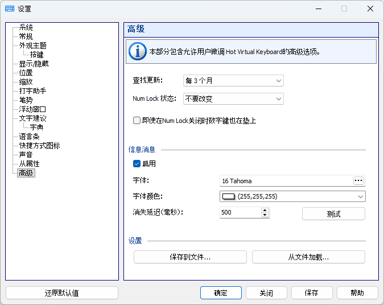Open 从属性 settings
This screenshot has width=384, height=305.
[x=29, y=164]
